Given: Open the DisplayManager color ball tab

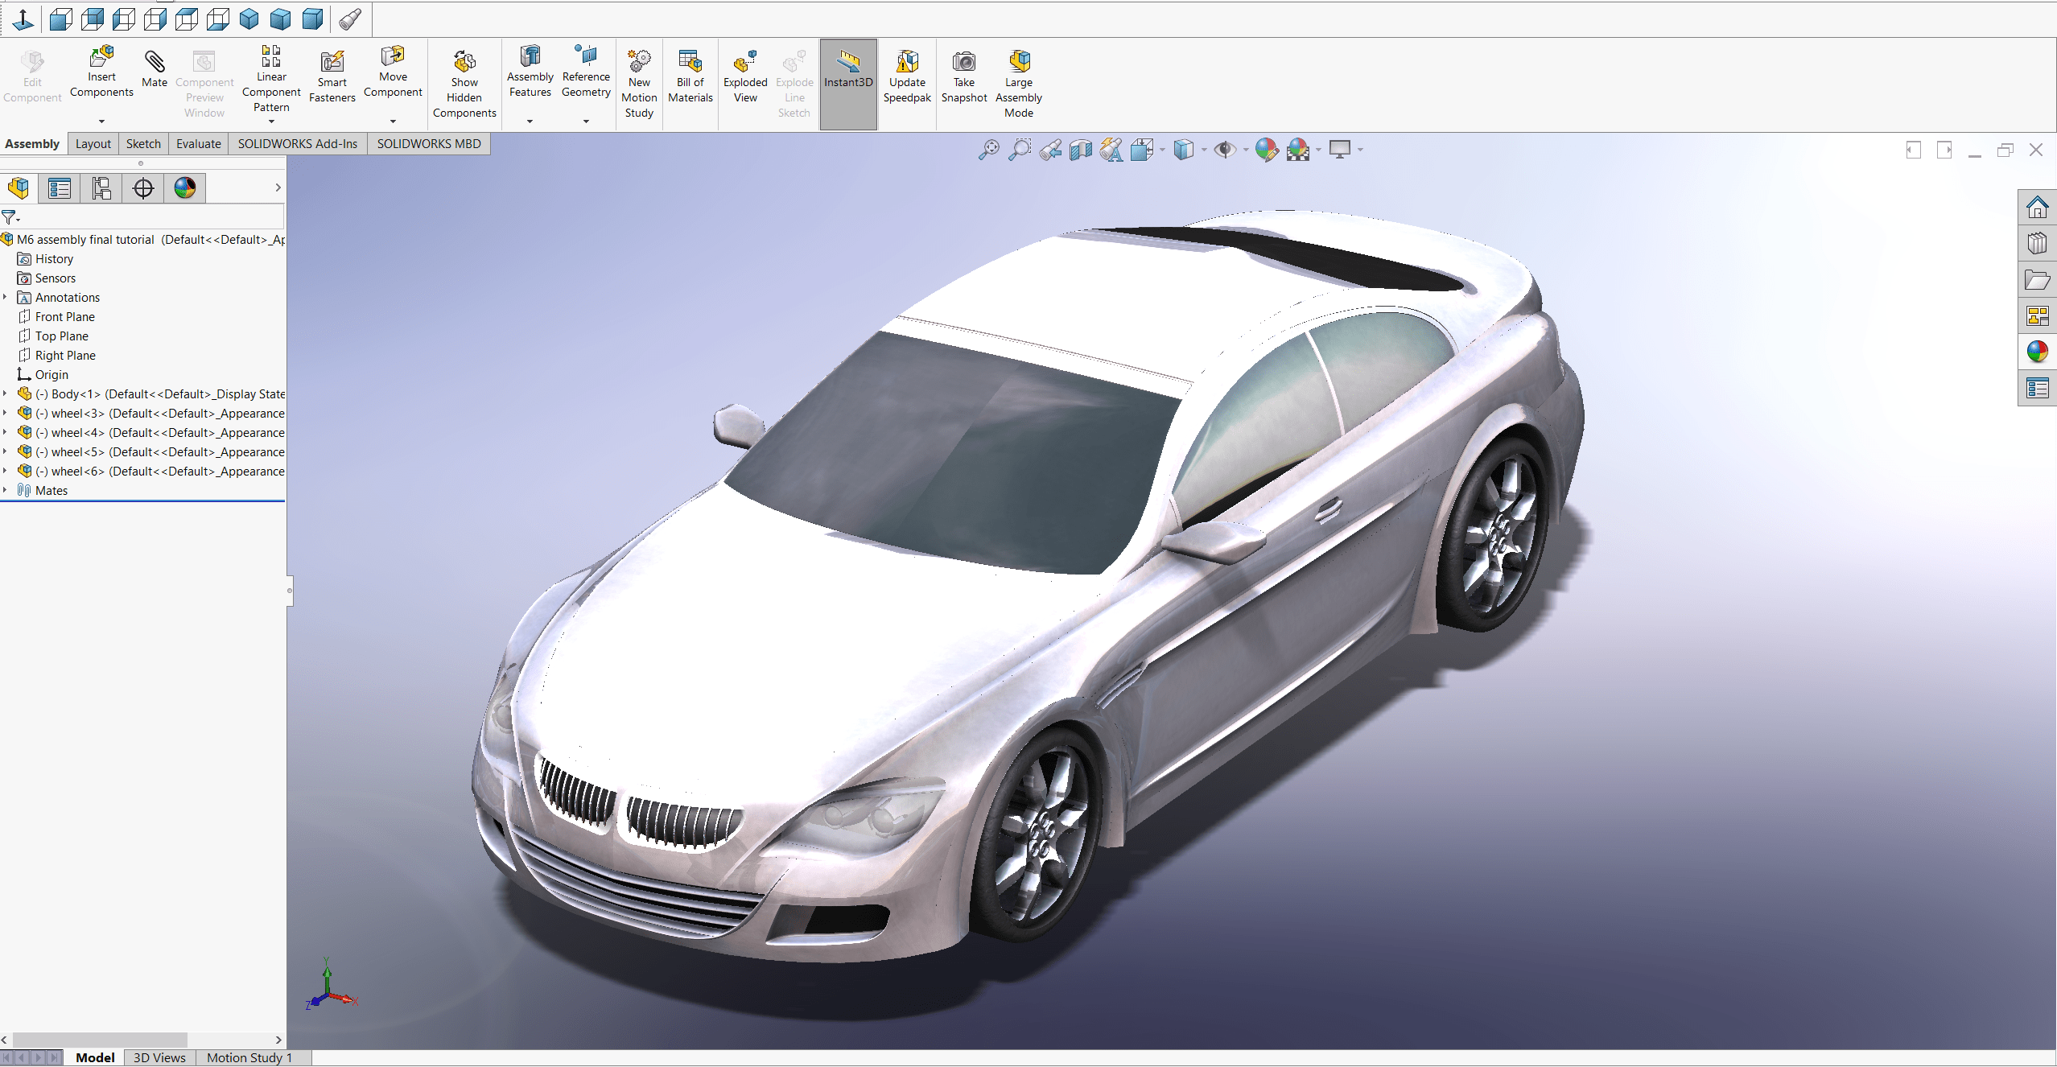Looking at the screenshot, I should coord(185,188).
